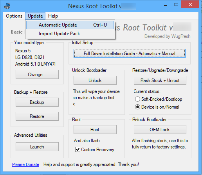Choose Automatic Update from the menu

point(70,25)
